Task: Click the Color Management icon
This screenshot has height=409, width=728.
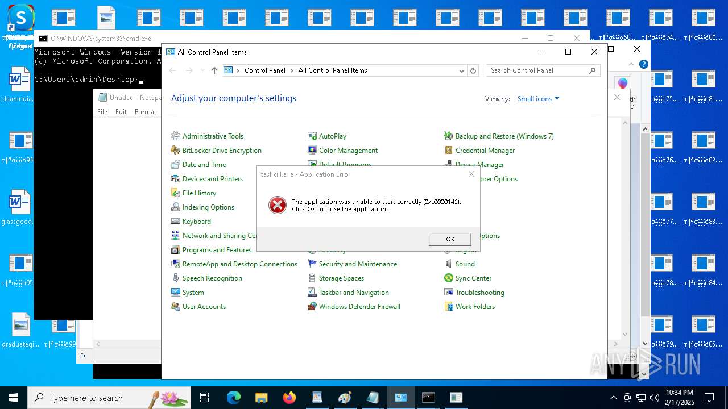Action: [x=312, y=151]
